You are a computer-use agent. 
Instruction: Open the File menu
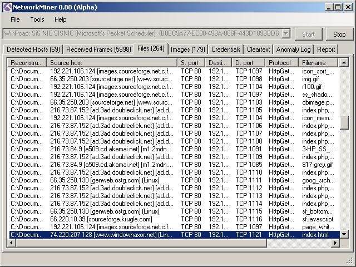[15, 19]
